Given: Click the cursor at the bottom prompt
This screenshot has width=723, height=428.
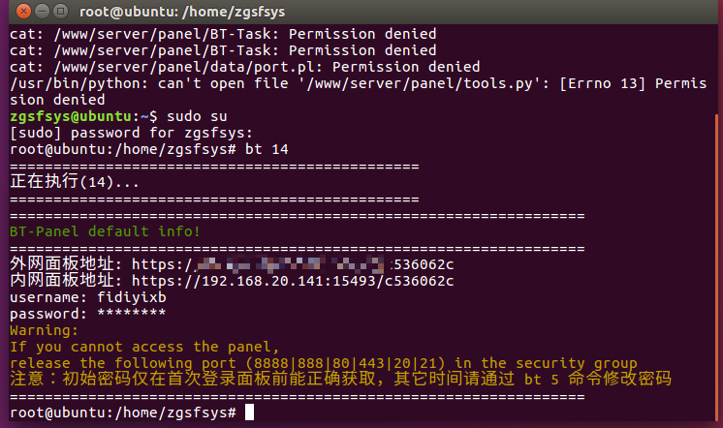Looking at the screenshot, I should 249,412.
